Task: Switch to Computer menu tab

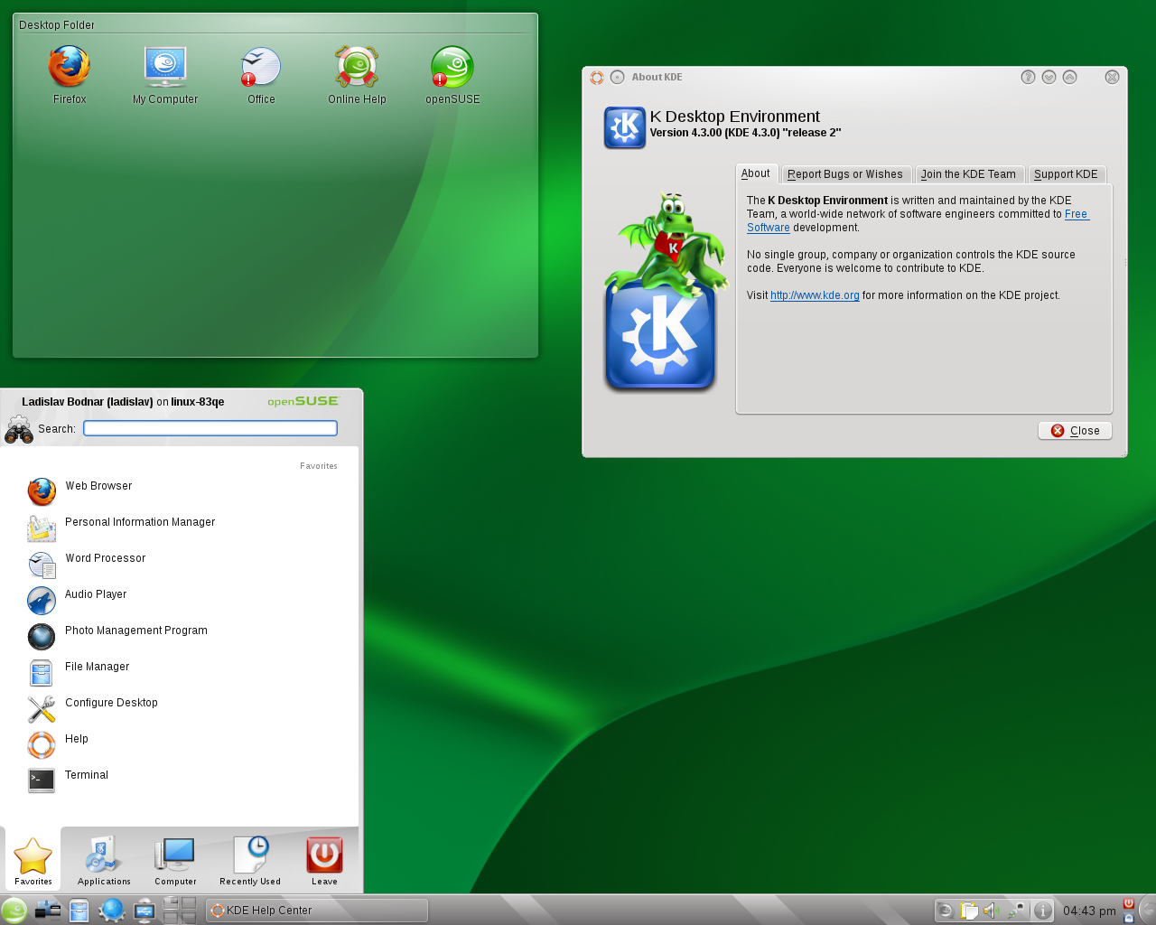Action: point(175,860)
